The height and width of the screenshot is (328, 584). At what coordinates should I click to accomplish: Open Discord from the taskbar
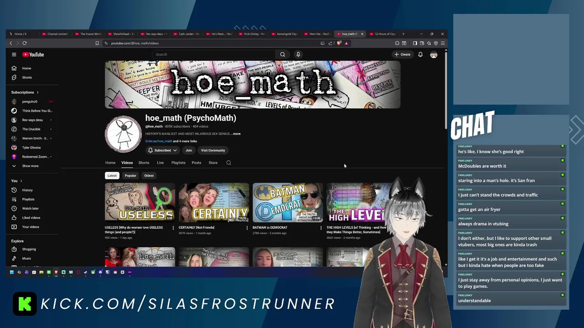100,272
